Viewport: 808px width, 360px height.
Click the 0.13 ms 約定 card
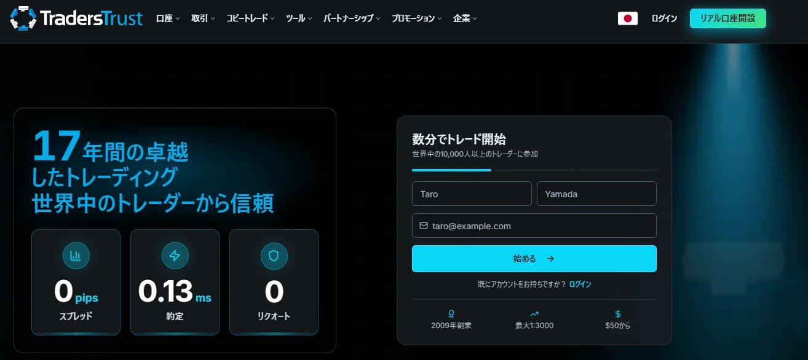(x=175, y=282)
